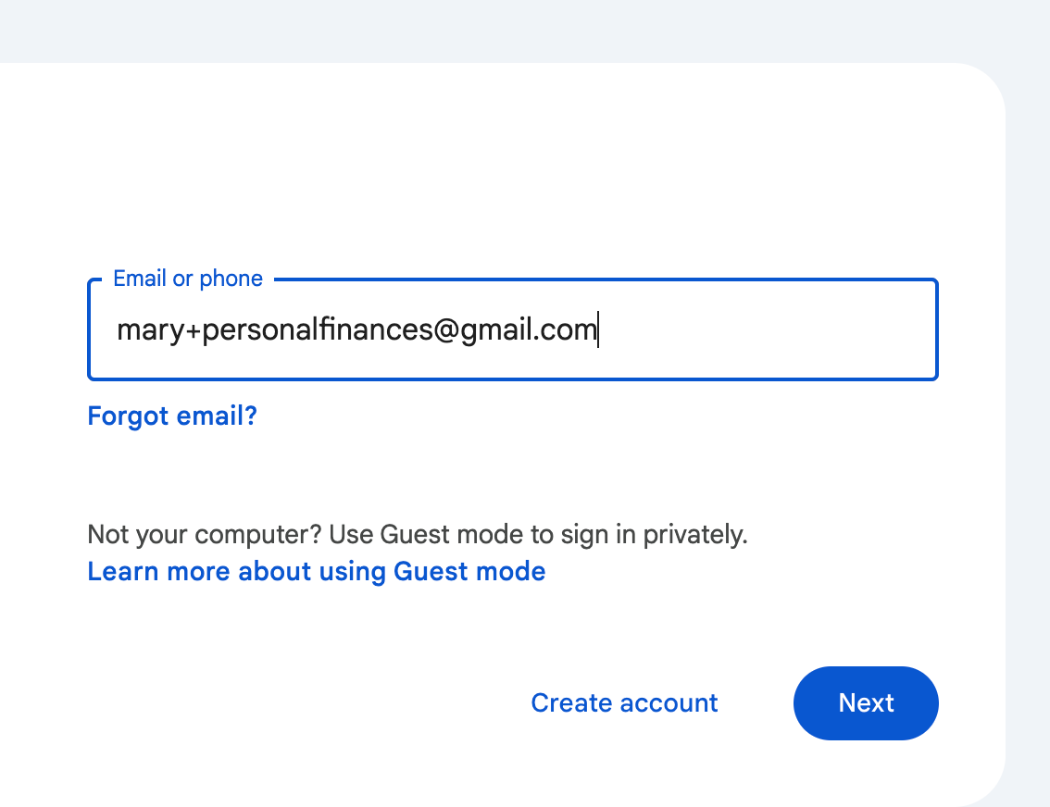1050x807 pixels.
Task: Open Learn more about using Guest mode
Action: click(317, 572)
